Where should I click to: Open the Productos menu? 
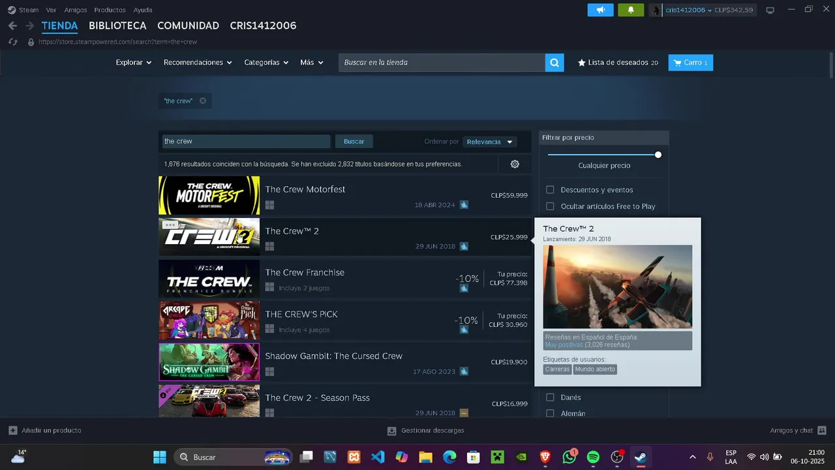pos(110,10)
